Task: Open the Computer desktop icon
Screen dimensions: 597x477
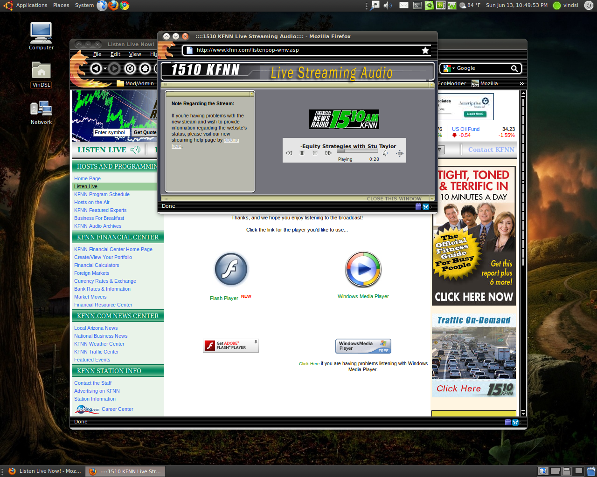Action: (x=41, y=36)
